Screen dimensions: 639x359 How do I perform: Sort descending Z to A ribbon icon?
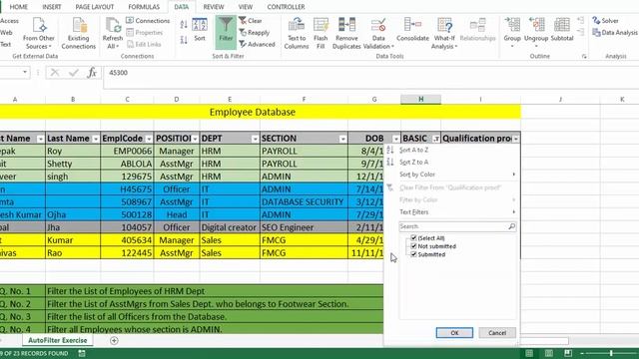click(x=184, y=40)
